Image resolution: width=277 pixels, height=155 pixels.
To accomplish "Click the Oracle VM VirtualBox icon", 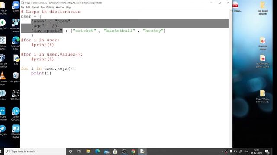I will pyautogui.click(x=3, y=61).
